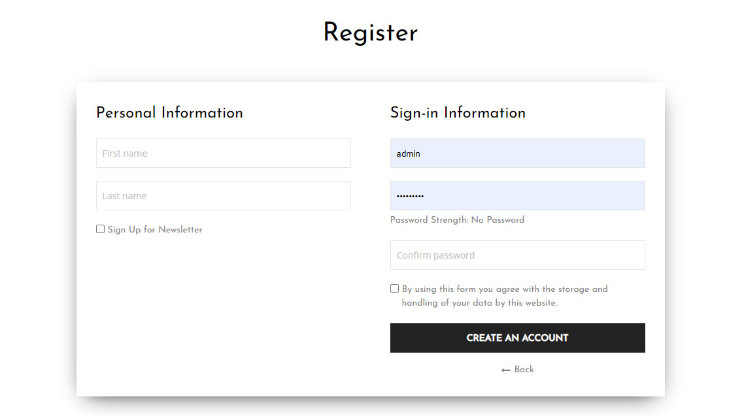Image resolution: width=744 pixels, height=416 pixels.
Task: Click into the Last name field
Action: tap(223, 196)
